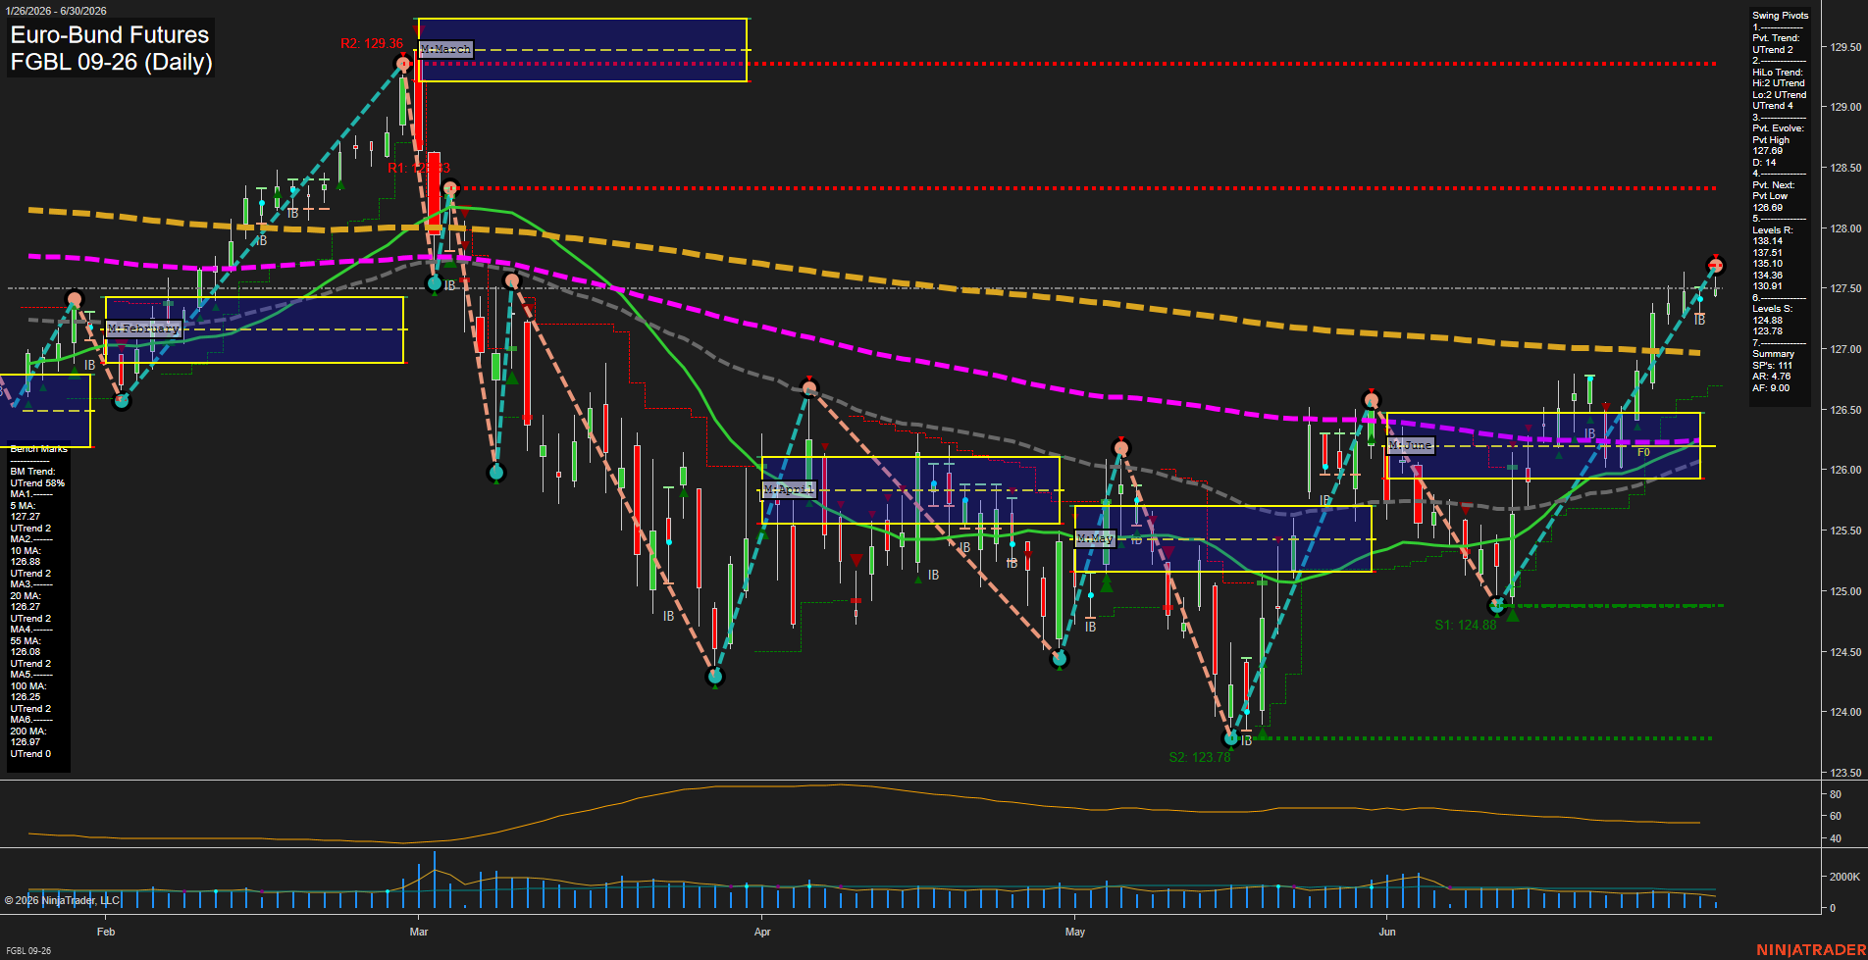
Task: Select the swing pivot low marker at S2 123.78
Action: tap(1231, 737)
